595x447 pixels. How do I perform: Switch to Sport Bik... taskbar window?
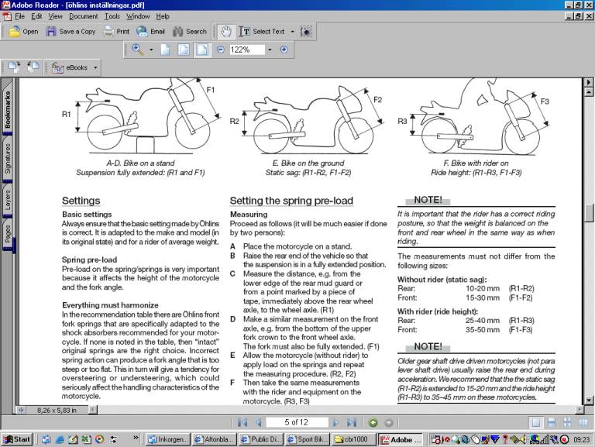pos(308,439)
